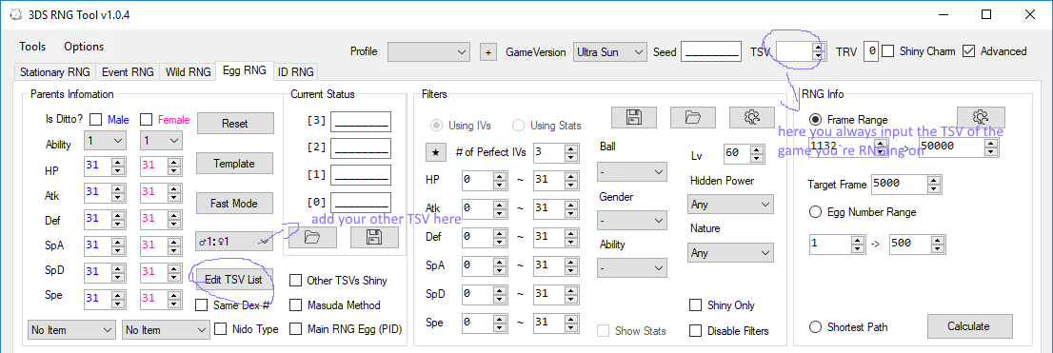The width and height of the screenshot is (1053, 353).
Task: Open male parent Ability dropdown
Action: click(105, 141)
